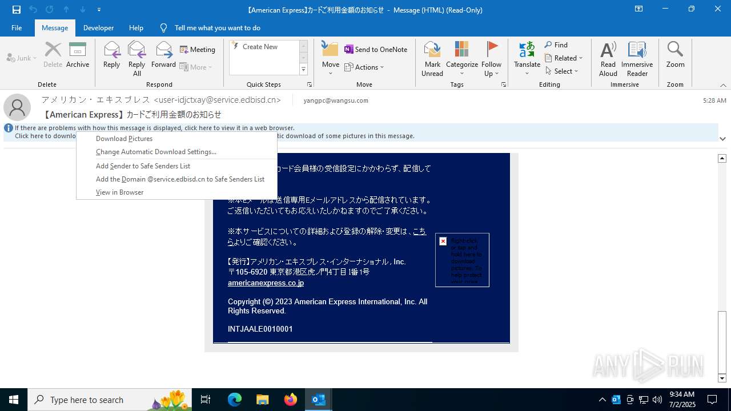Choose Add Sender to Safe Senders List
Image resolution: width=731 pixels, height=411 pixels.
(x=177, y=166)
